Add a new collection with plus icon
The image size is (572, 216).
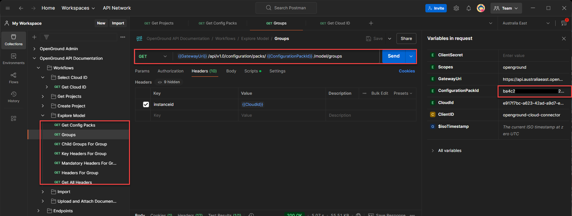pyautogui.click(x=34, y=37)
